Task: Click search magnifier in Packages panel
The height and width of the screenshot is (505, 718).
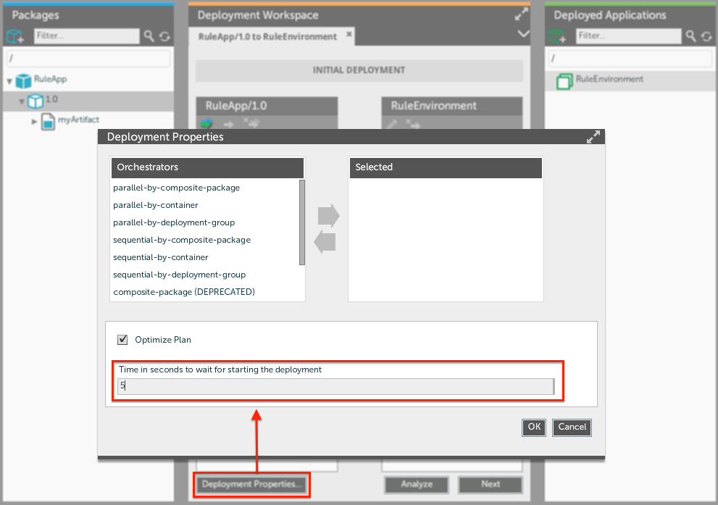Action: point(149,36)
